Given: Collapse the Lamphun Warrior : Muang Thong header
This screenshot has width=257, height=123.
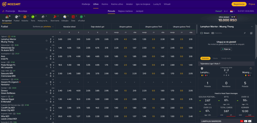Looking at the screenshot, I should [252, 26].
